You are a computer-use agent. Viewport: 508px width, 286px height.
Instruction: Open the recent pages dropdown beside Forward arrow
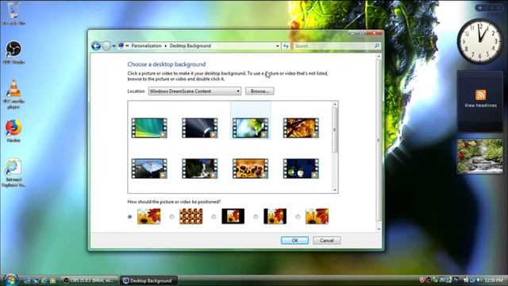[x=114, y=46]
